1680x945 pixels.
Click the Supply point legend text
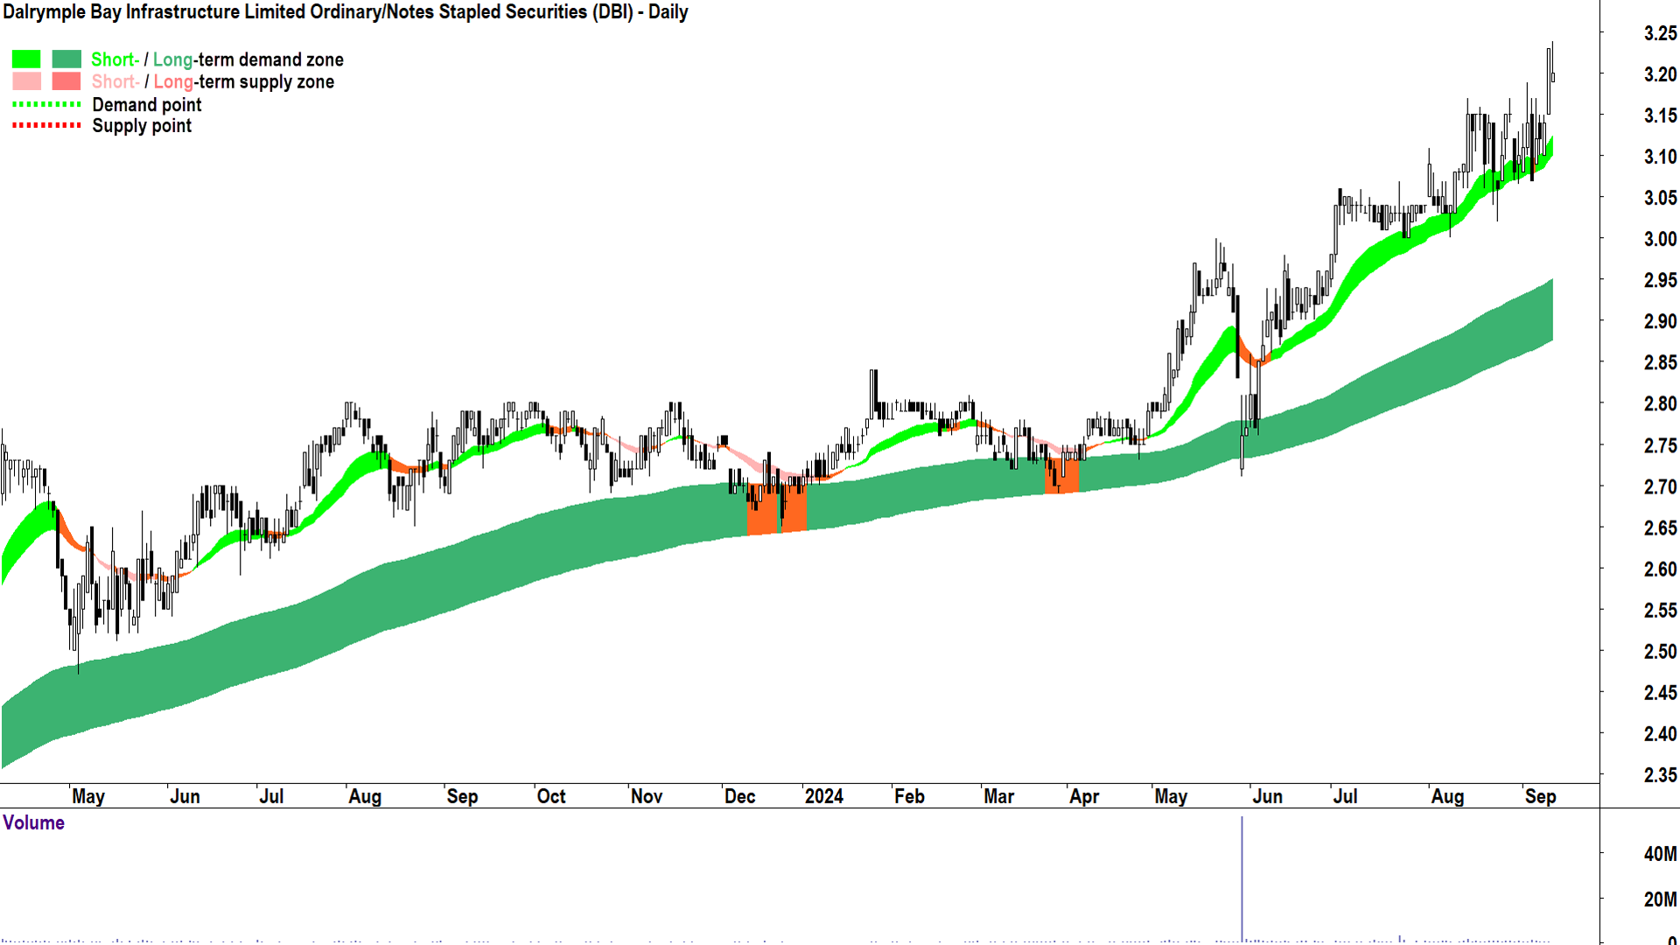click(x=142, y=126)
